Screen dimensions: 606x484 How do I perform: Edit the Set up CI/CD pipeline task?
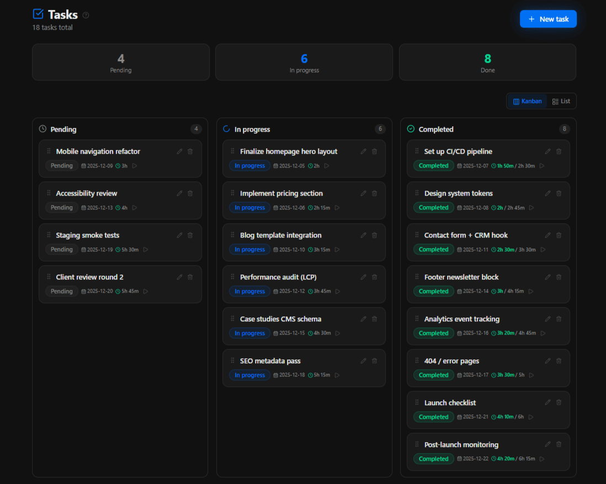[547, 152]
